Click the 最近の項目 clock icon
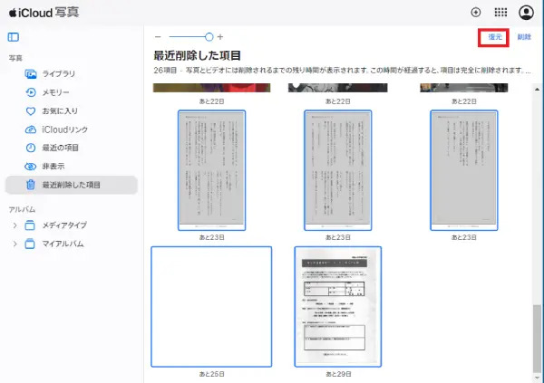Image resolution: width=544 pixels, height=383 pixels. pos(31,148)
